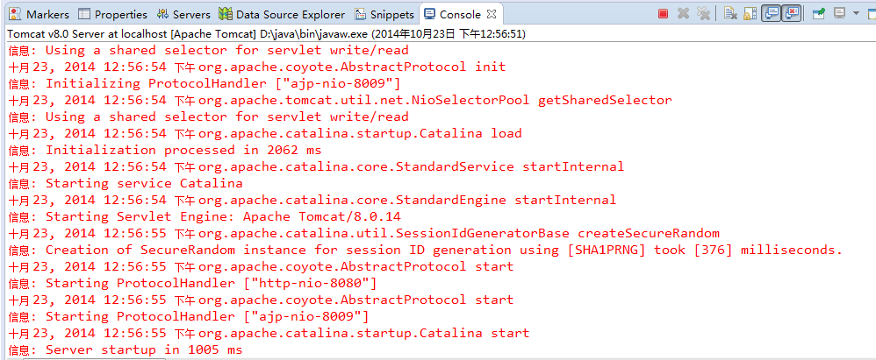The image size is (876, 360).
Task: Terminate the running Tomcat server
Action: pyautogui.click(x=664, y=14)
